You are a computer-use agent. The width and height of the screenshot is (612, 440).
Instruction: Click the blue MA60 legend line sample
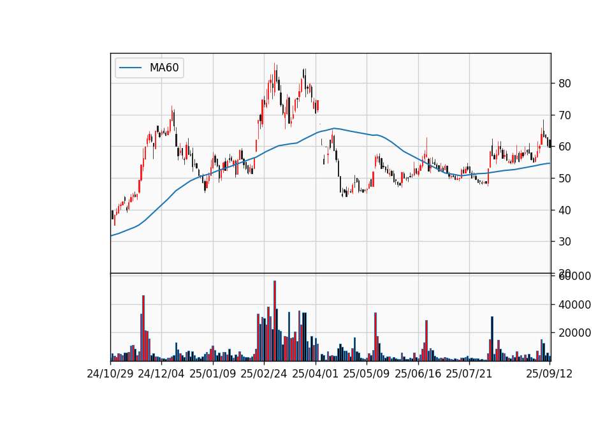tap(130, 68)
